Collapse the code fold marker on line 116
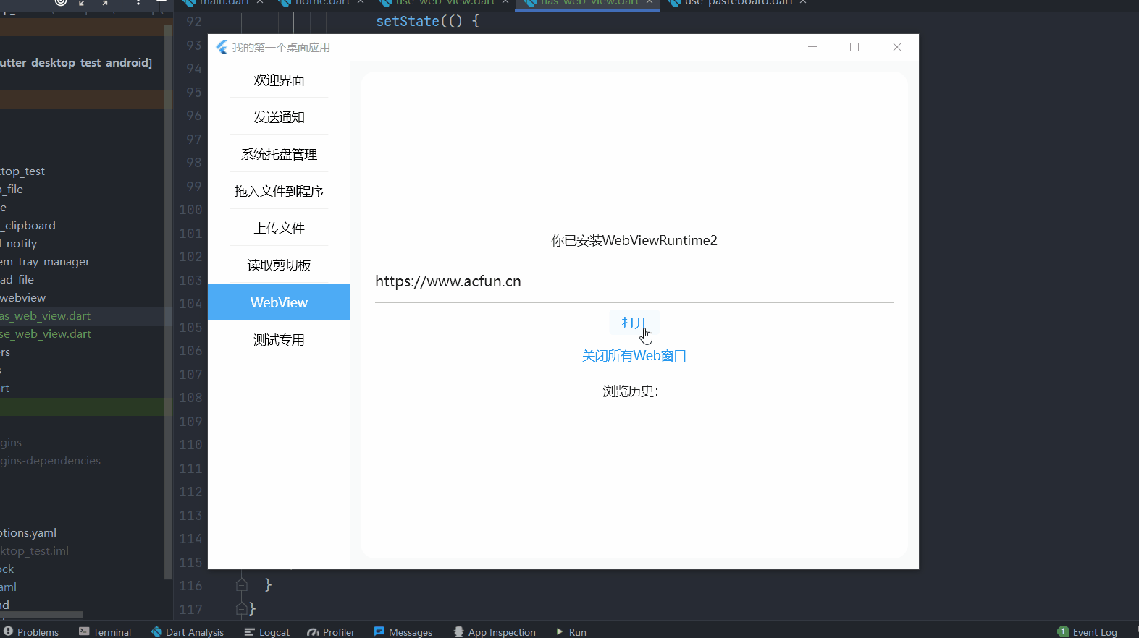Screen dimensions: 1139x638 pyautogui.click(x=242, y=585)
